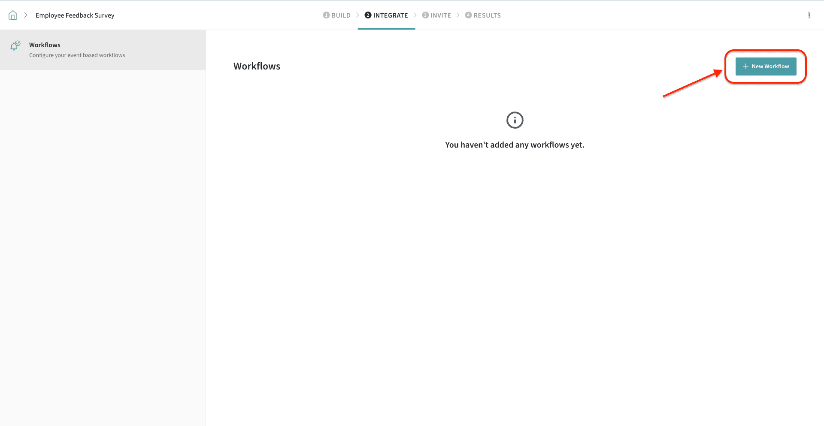
Task: Go to the INVITE step
Action: (441, 15)
